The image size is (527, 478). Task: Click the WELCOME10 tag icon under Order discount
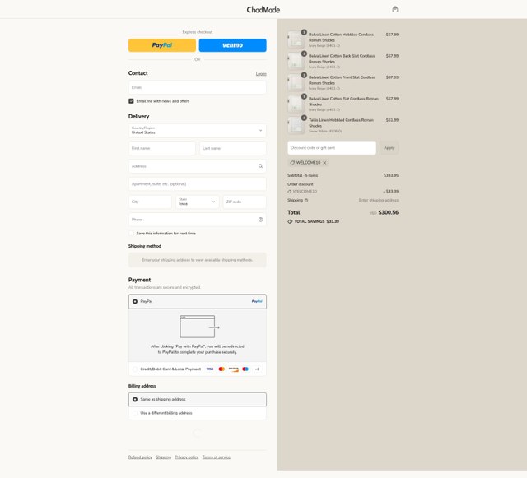pos(289,192)
